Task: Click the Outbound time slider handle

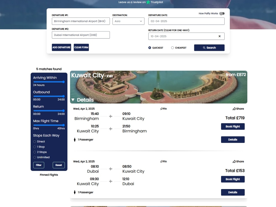Action: tap(63, 96)
